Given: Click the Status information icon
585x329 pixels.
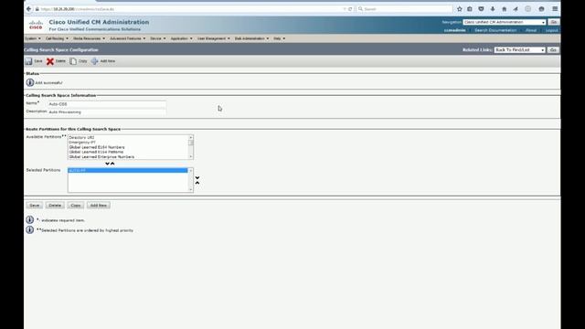Looking at the screenshot, I should coord(30,82).
